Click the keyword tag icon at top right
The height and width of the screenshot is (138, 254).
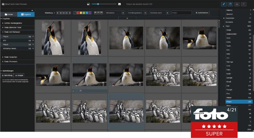click(224, 4)
